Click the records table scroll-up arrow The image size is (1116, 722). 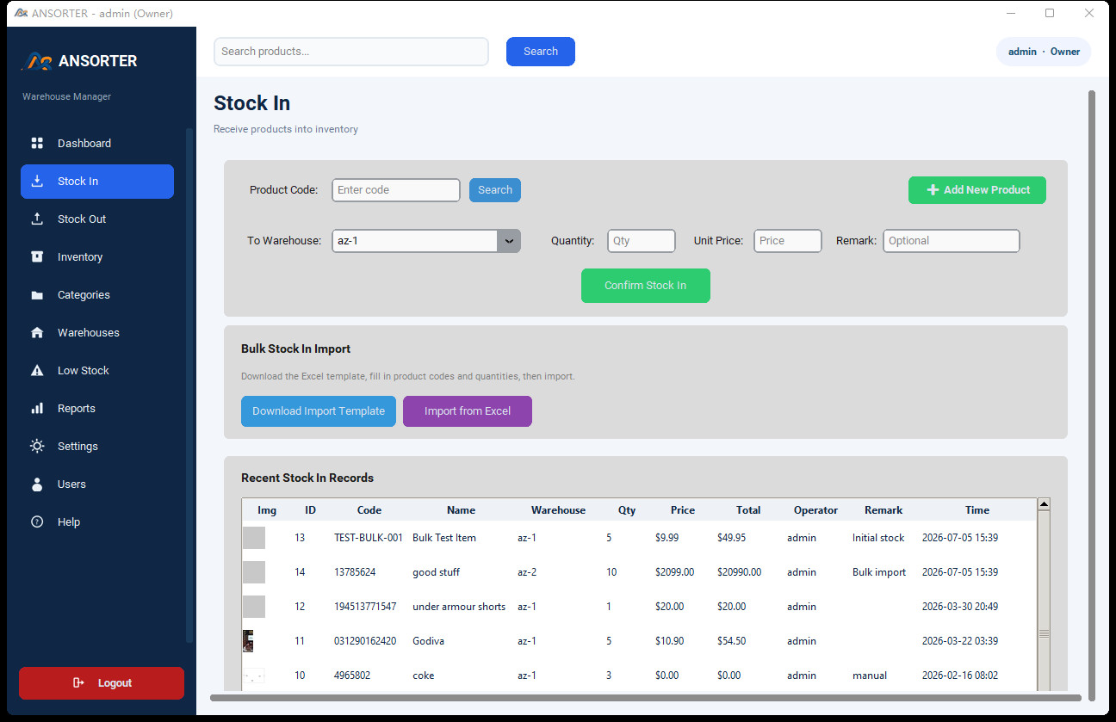coord(1044,504)
